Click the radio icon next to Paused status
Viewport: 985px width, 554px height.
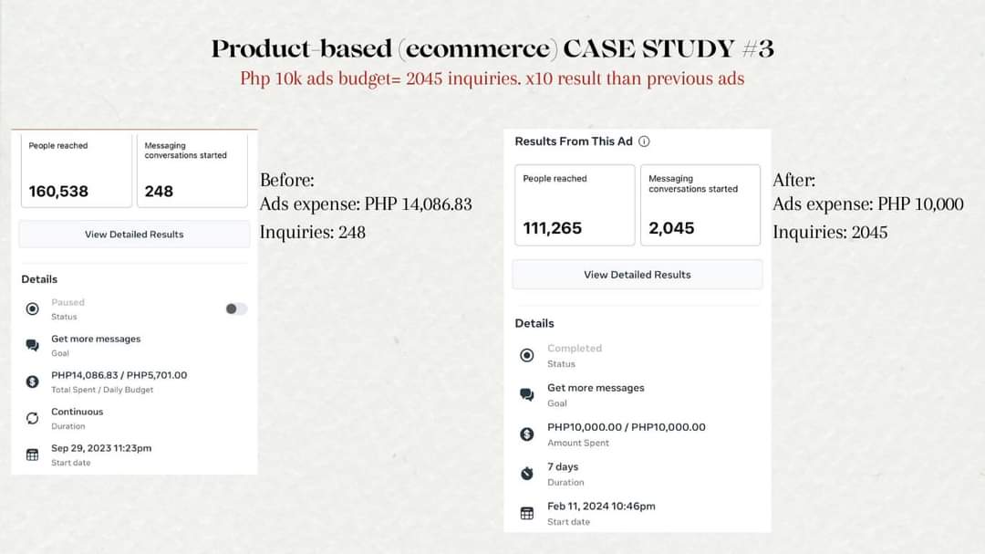(33, 309)
